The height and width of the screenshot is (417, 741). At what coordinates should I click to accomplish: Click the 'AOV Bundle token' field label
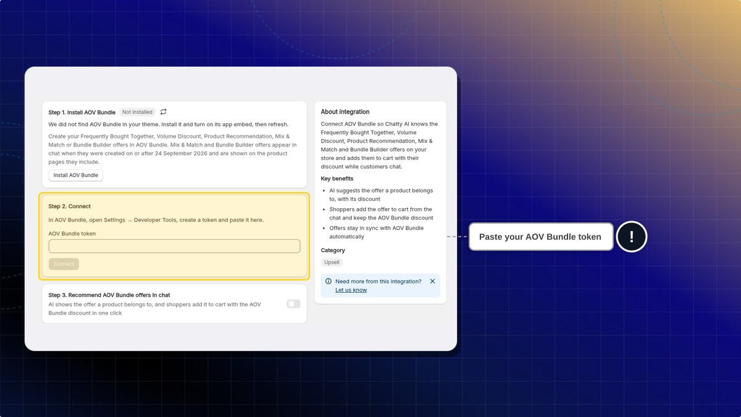72,234
